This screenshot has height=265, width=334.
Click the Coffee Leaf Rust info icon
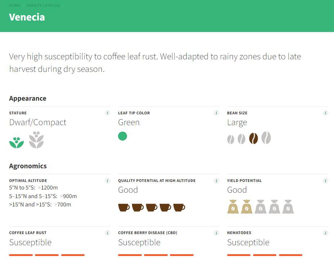(107, 233)
